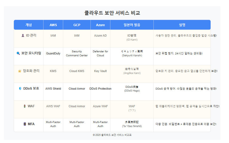
Task: Click the (DDoS Hogo) pronunciation text
Action: click(132, 91)
